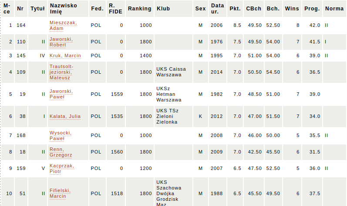Click the Data ur. column header
The width and height of the screenshot is (347, 206).
[x=217, y=9]
